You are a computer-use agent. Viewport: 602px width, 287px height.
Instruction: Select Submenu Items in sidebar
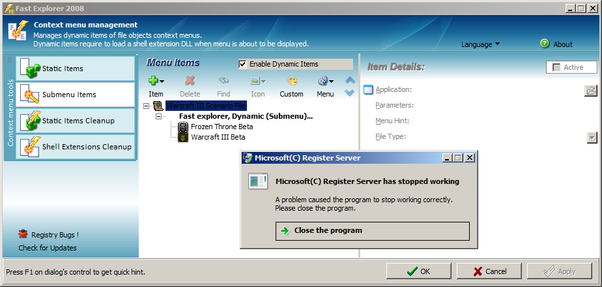point(76,95)
